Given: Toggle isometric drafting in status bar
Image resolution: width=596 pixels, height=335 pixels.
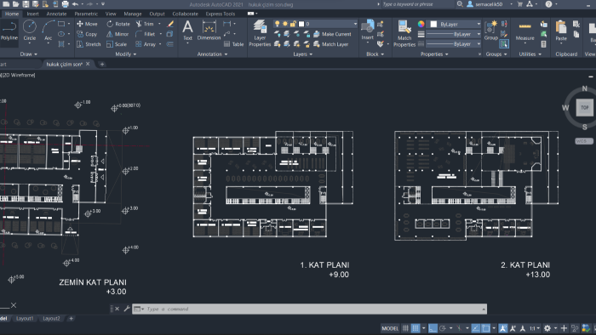Looking at the screenshot, I should pyautogui.click(x=459, y=328).
